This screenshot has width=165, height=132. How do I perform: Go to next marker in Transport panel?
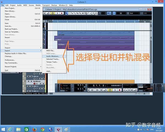click(101, 90)
